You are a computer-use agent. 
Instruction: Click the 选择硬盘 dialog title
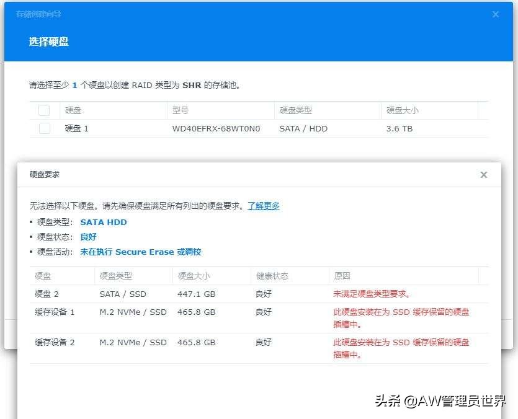(49, 42)
